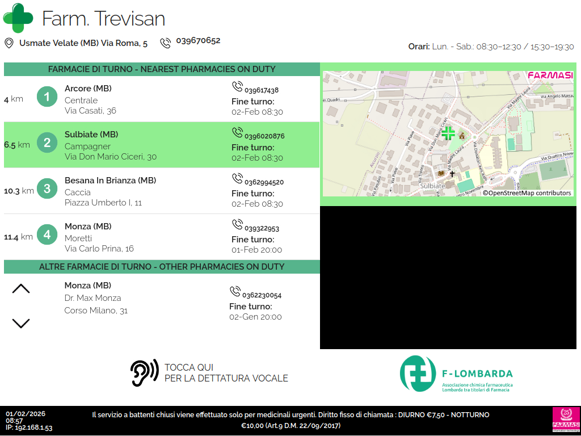Click the F-Lombarda association logo
The width and height of the screenshot is (581, 436).
457,374
